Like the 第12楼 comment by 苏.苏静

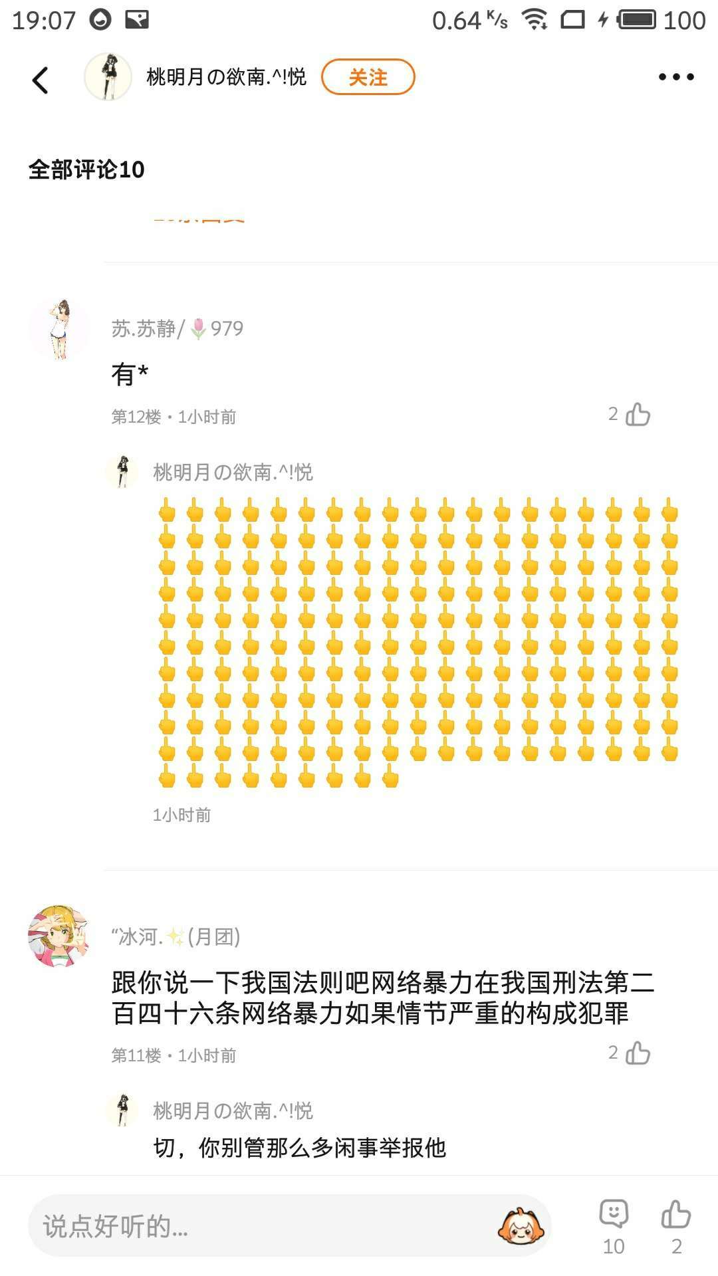click(x=638, y=414)
